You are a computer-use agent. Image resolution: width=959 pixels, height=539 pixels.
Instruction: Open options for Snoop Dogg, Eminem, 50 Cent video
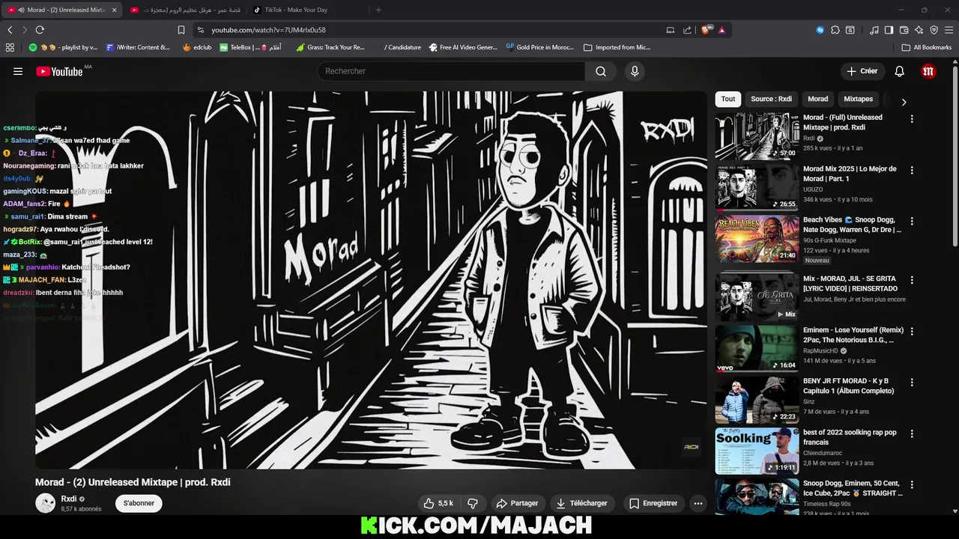tap(912, 484)
